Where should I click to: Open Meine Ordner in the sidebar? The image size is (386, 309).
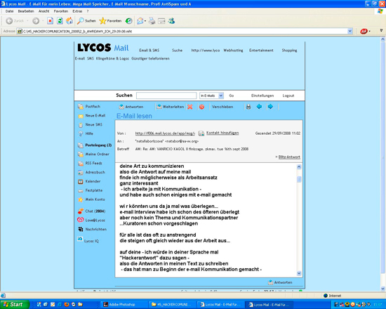pos(93,154)
